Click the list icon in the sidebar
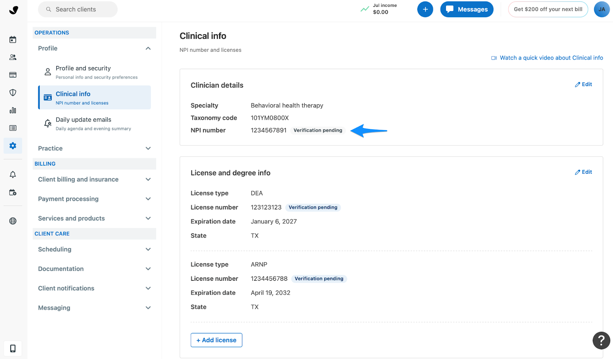613x359 pixels. [x=13, y=128]
